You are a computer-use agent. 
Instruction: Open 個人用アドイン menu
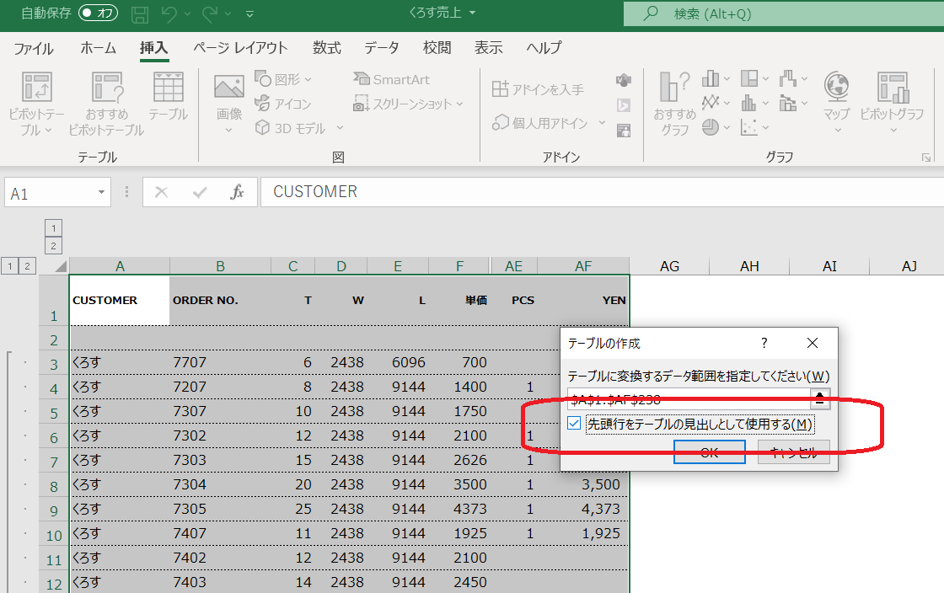pos(549,123)
